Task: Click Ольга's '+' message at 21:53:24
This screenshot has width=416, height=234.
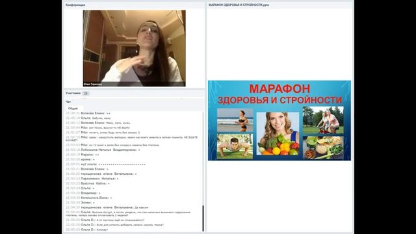Action: click(x=80, y=188)
